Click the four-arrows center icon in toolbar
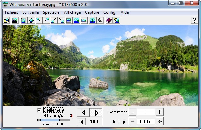 (x=31, y=20)
